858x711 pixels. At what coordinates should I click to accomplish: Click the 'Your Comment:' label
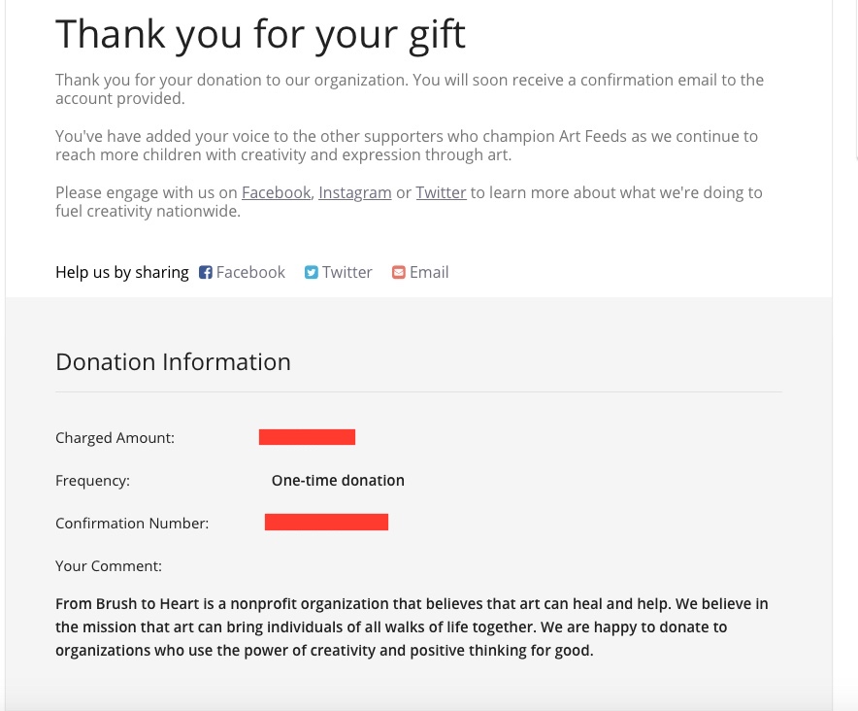click(109, 566)
